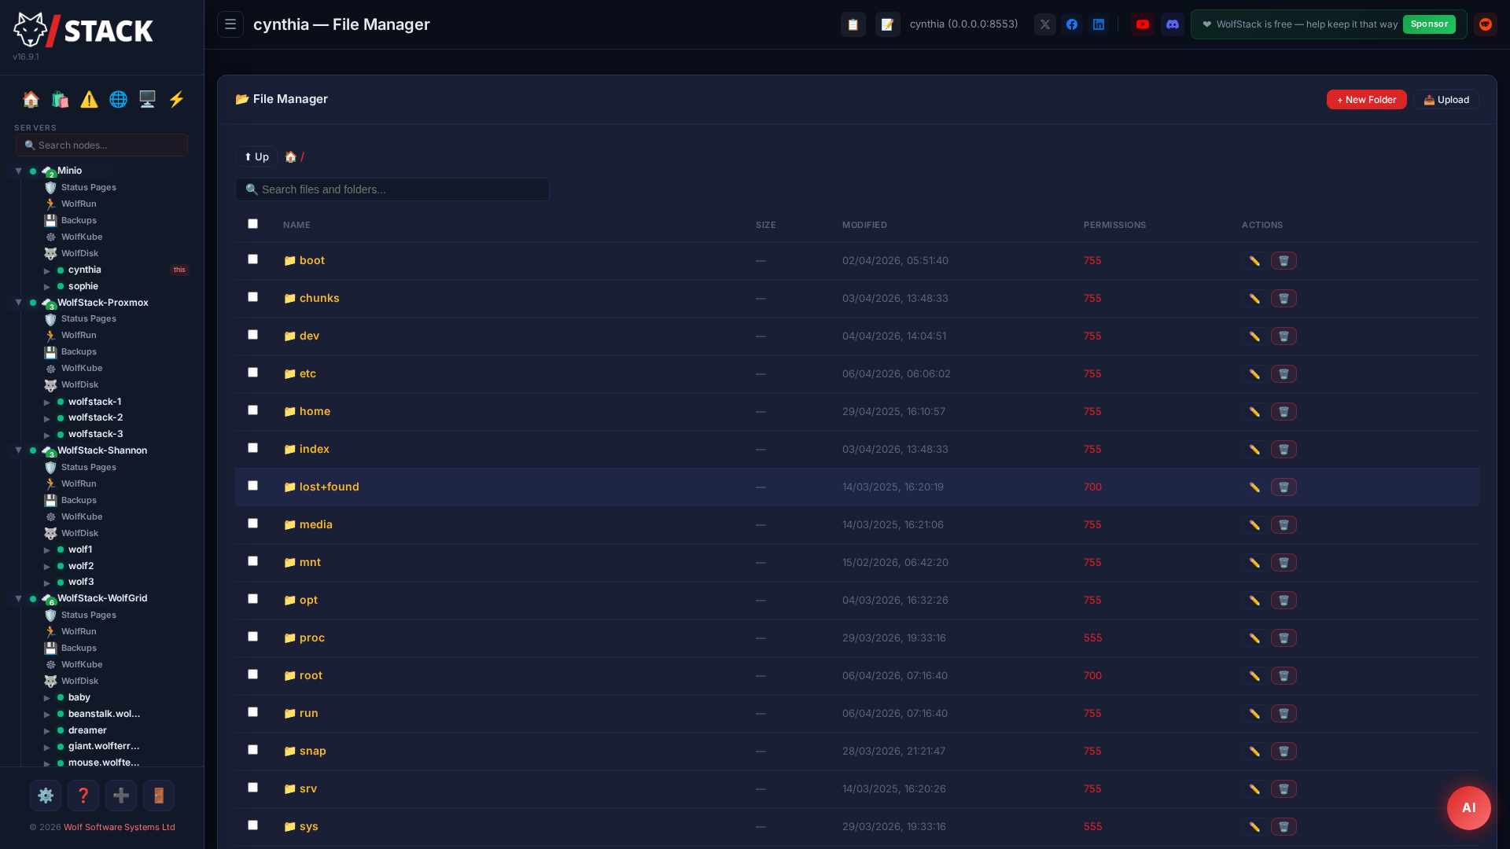Click the notepad icon in the header
This screenshot has width=1510, height=849.
[x=887, y=24]
